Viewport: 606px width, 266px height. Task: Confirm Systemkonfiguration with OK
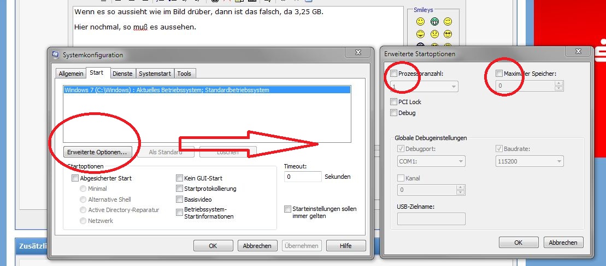[213, 246]
